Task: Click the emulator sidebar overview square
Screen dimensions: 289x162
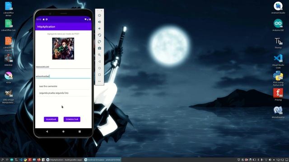Action: (99, 75)
